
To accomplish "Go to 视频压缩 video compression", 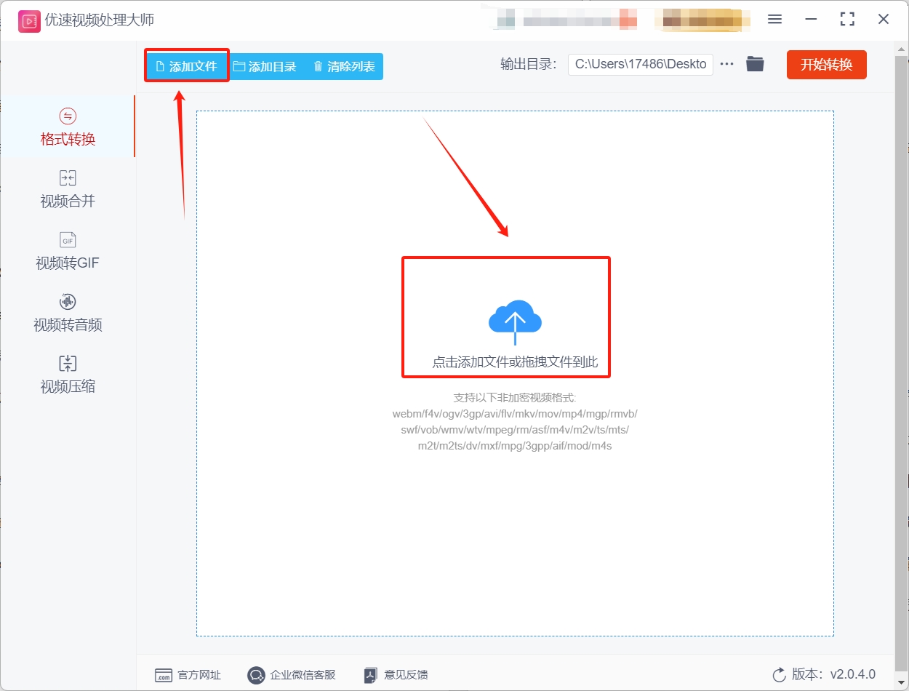I will pos(68,375).
